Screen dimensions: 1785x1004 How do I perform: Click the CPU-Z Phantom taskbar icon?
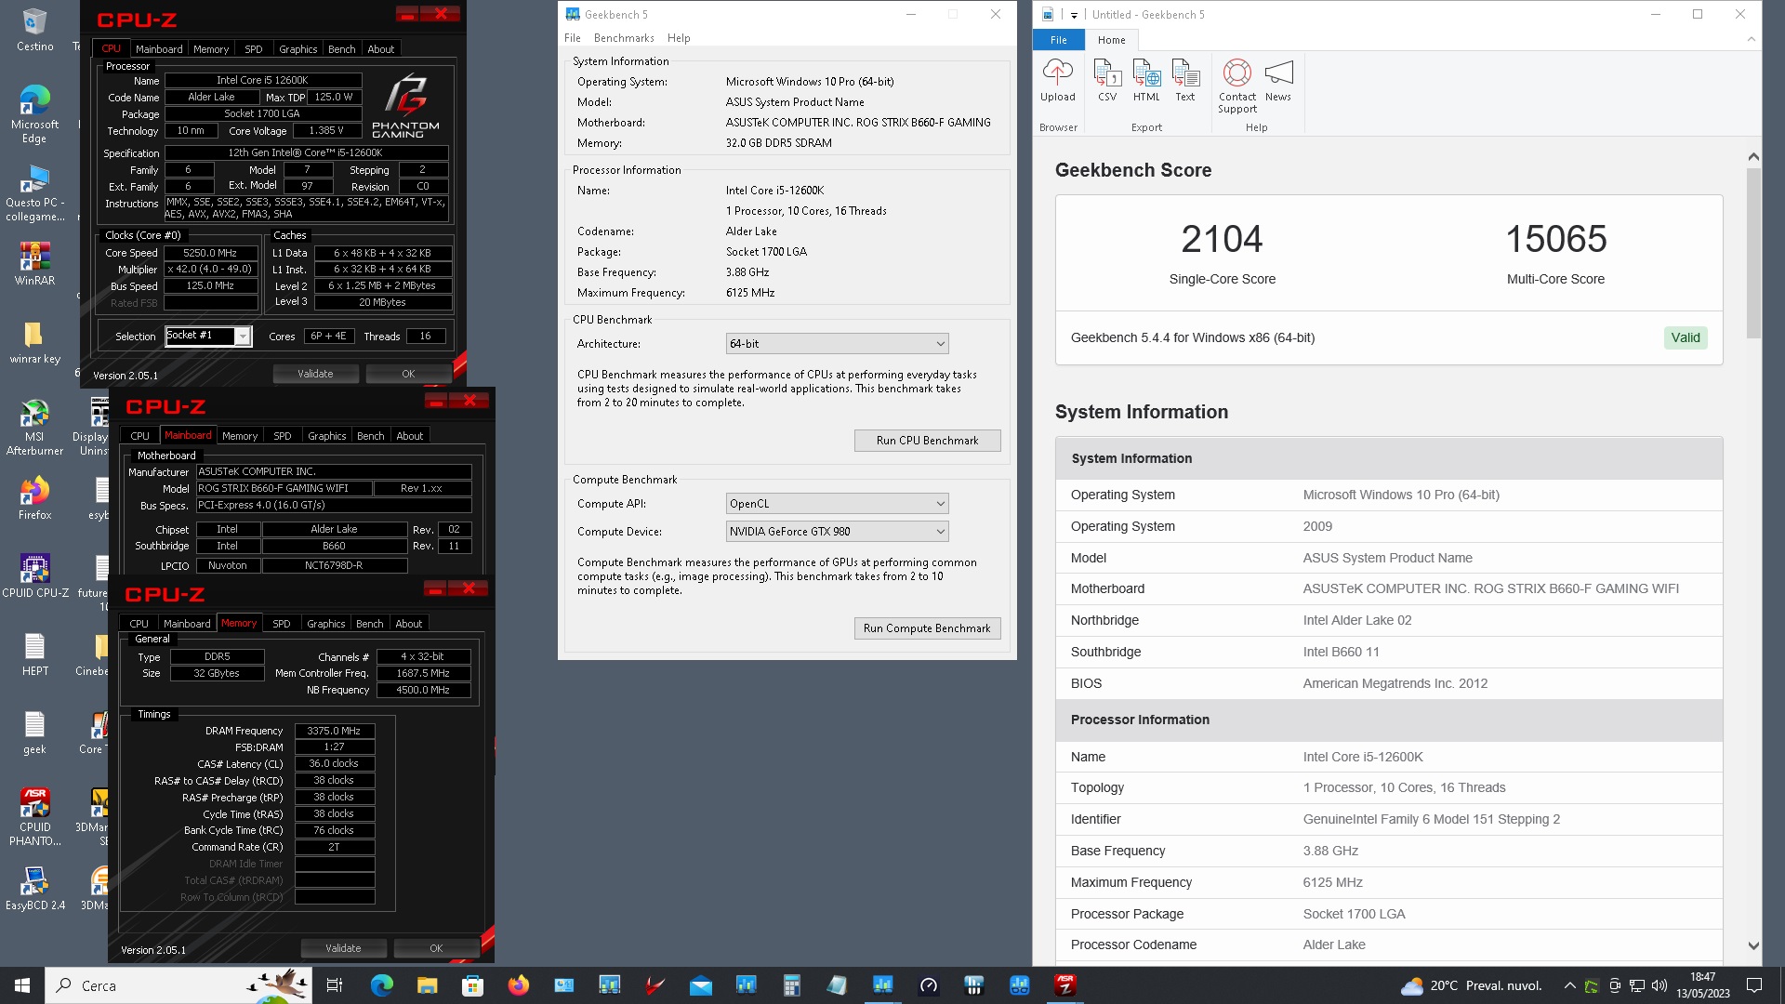pyautogui.click(x=1064, y=985)
